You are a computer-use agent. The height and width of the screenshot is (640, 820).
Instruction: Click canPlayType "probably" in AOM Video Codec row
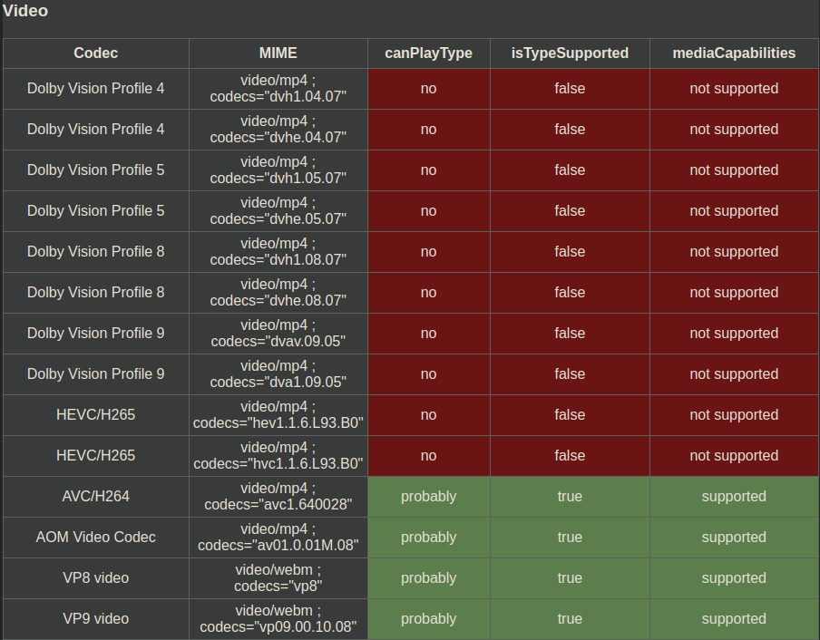click(x=429, y=537)
